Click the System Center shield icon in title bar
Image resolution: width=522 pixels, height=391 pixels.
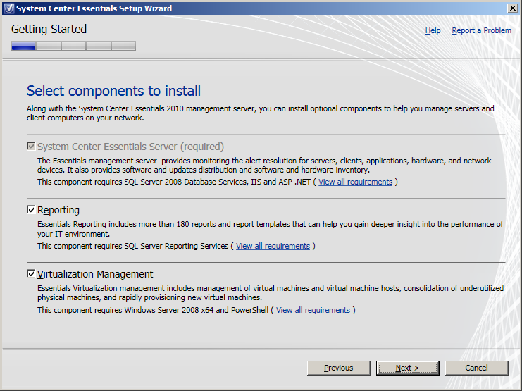click(x=8, y=8)
